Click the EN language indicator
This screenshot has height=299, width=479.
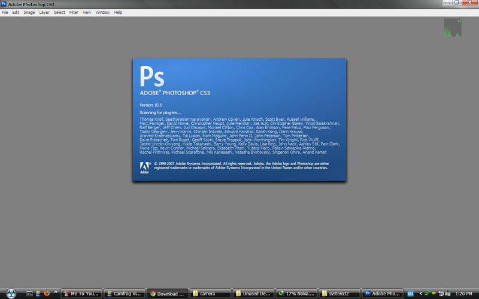click(410, 294)
